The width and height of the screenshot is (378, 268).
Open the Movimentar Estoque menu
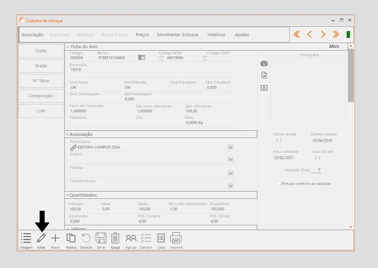click(x=177, y=35)
